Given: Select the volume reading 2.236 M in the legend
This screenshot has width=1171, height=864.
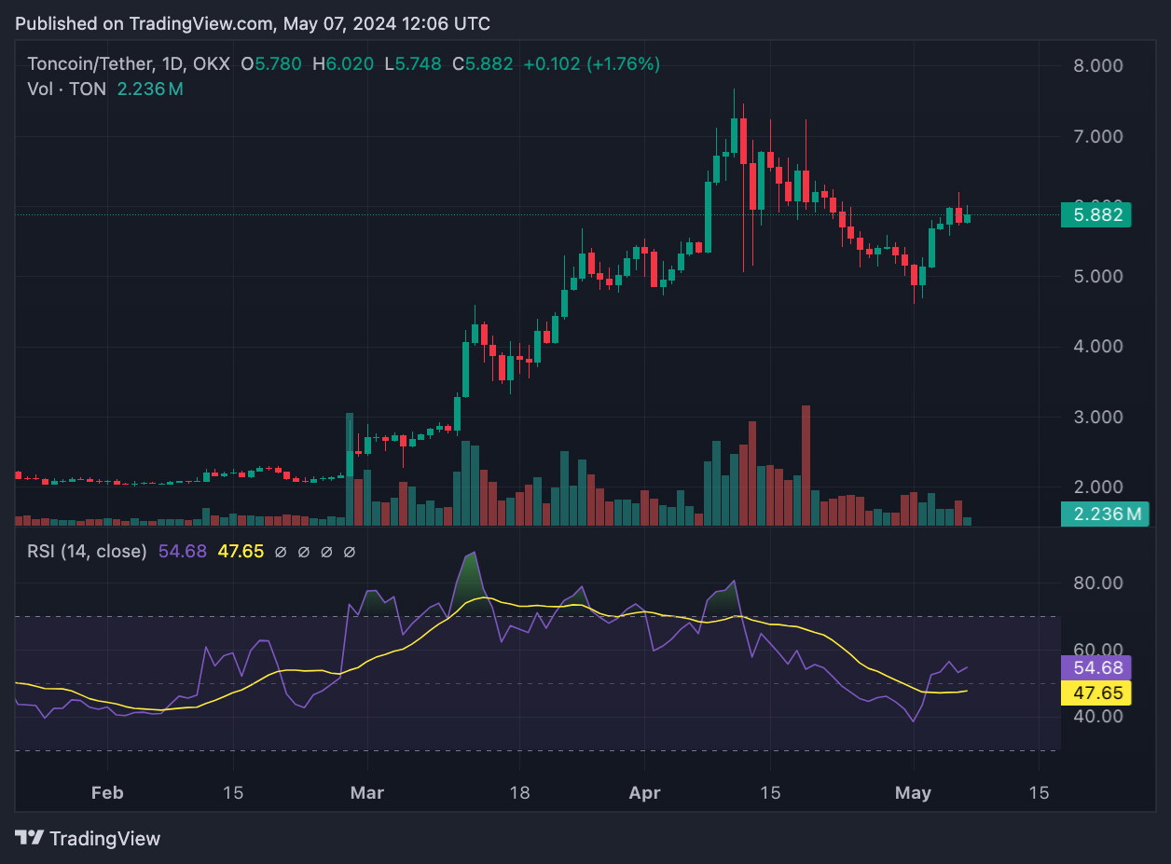Looking at the screenshot, I should click(150, 89).
